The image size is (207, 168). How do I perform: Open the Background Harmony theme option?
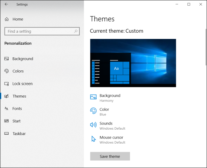pos(110,98)
